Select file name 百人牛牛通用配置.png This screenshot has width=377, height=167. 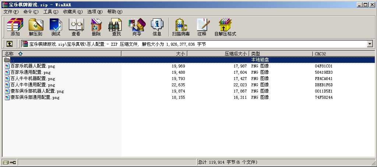point(33,85)
